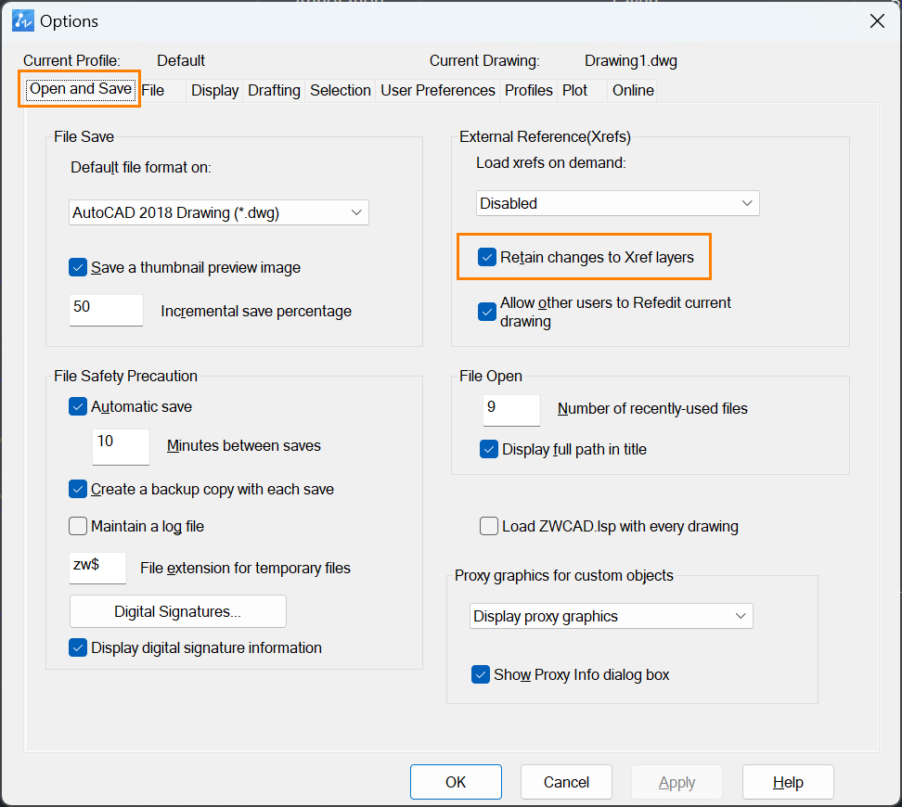
Task: Click the ZWCAD app icon in title bar
Action: tap(23, 20)
